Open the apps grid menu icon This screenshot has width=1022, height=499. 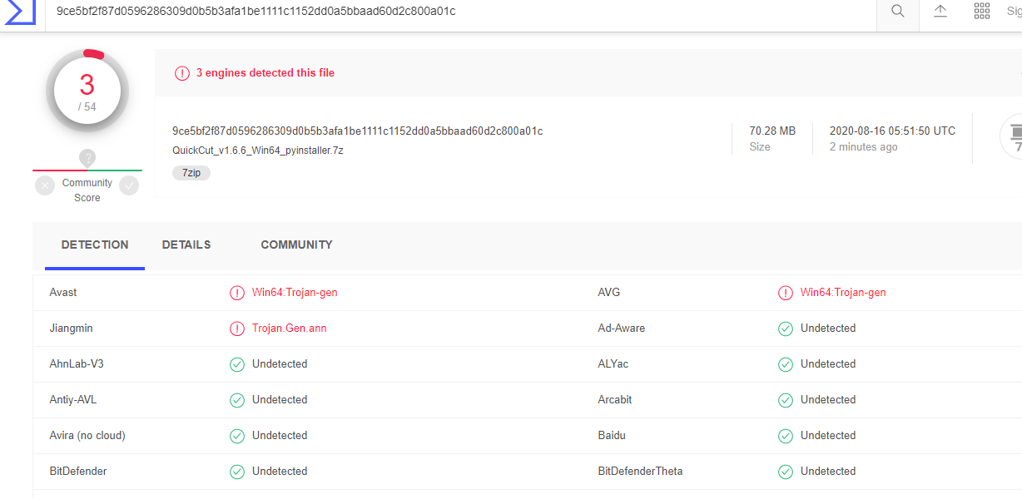(982, 12)
